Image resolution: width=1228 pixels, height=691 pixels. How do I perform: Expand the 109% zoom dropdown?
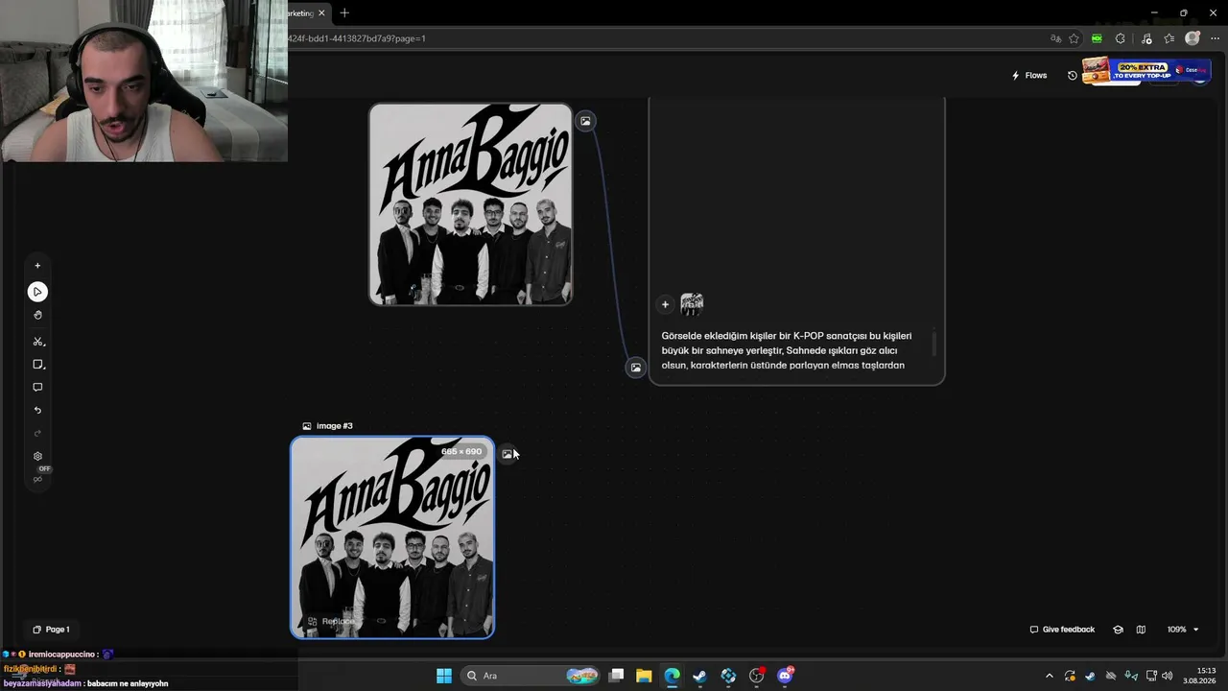(1183, 630)
